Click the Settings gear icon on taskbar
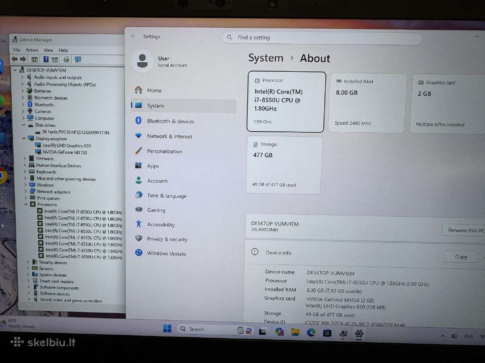The image size is (485, 363). coord(359,334)
